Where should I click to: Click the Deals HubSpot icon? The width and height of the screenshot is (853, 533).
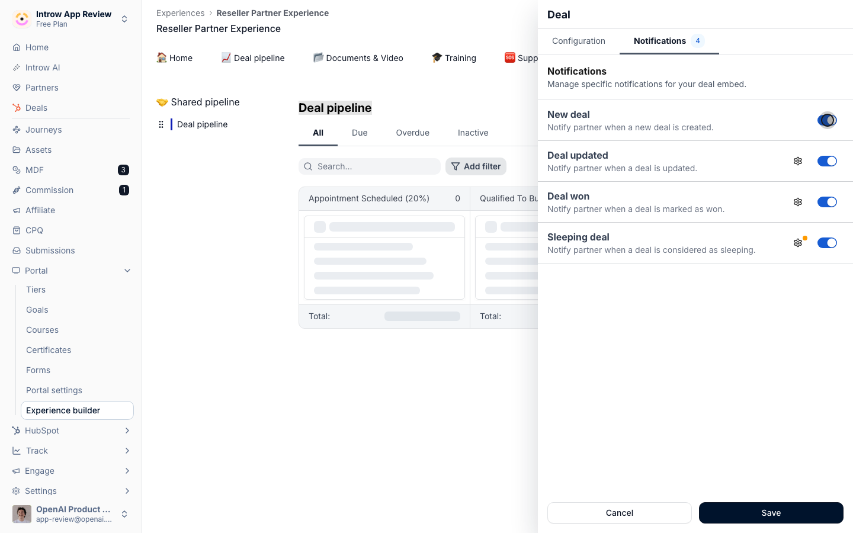pos(17,108)
